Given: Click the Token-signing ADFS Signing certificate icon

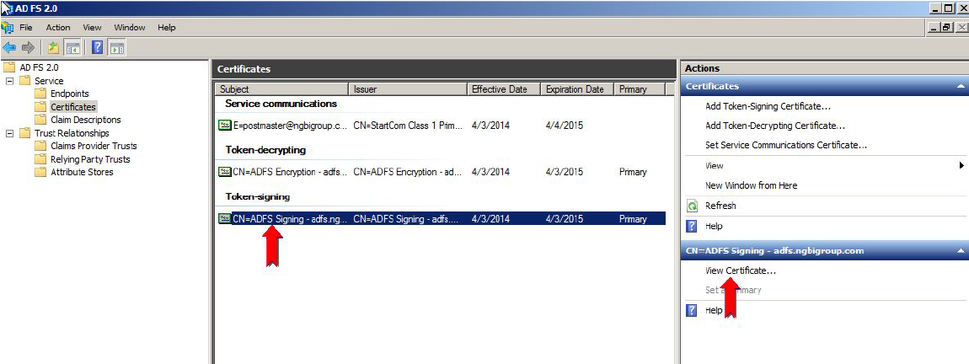Looking at the screenshot, I should point(225,219).
